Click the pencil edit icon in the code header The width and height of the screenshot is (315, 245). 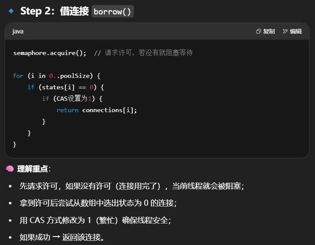285,31
